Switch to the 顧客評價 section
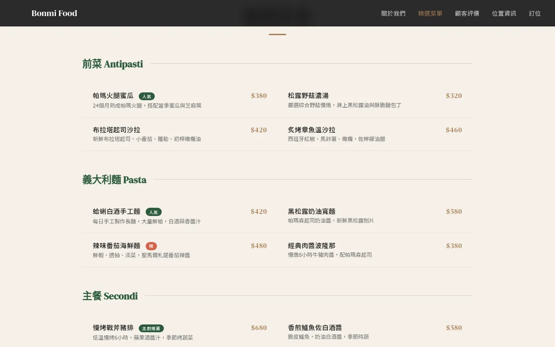 click(x=467, y=13)
